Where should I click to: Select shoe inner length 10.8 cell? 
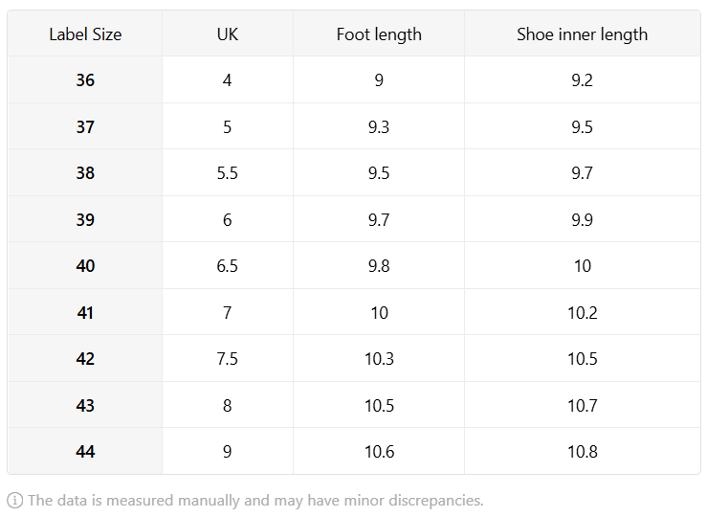pyautogui.click(x=582, y=451)
